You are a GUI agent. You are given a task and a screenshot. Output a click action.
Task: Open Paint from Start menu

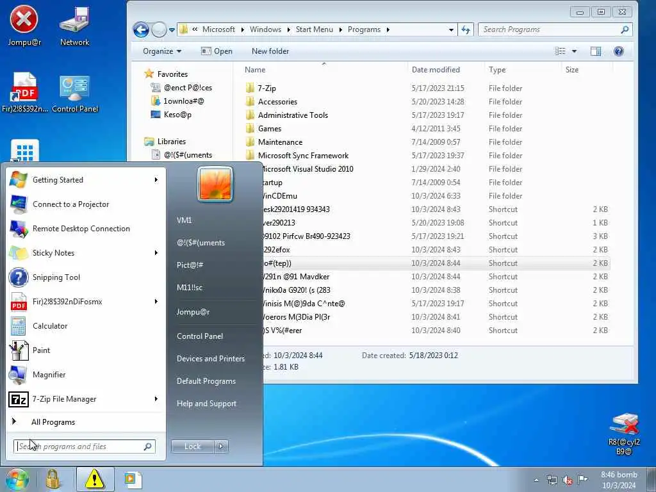pos(86,350)
